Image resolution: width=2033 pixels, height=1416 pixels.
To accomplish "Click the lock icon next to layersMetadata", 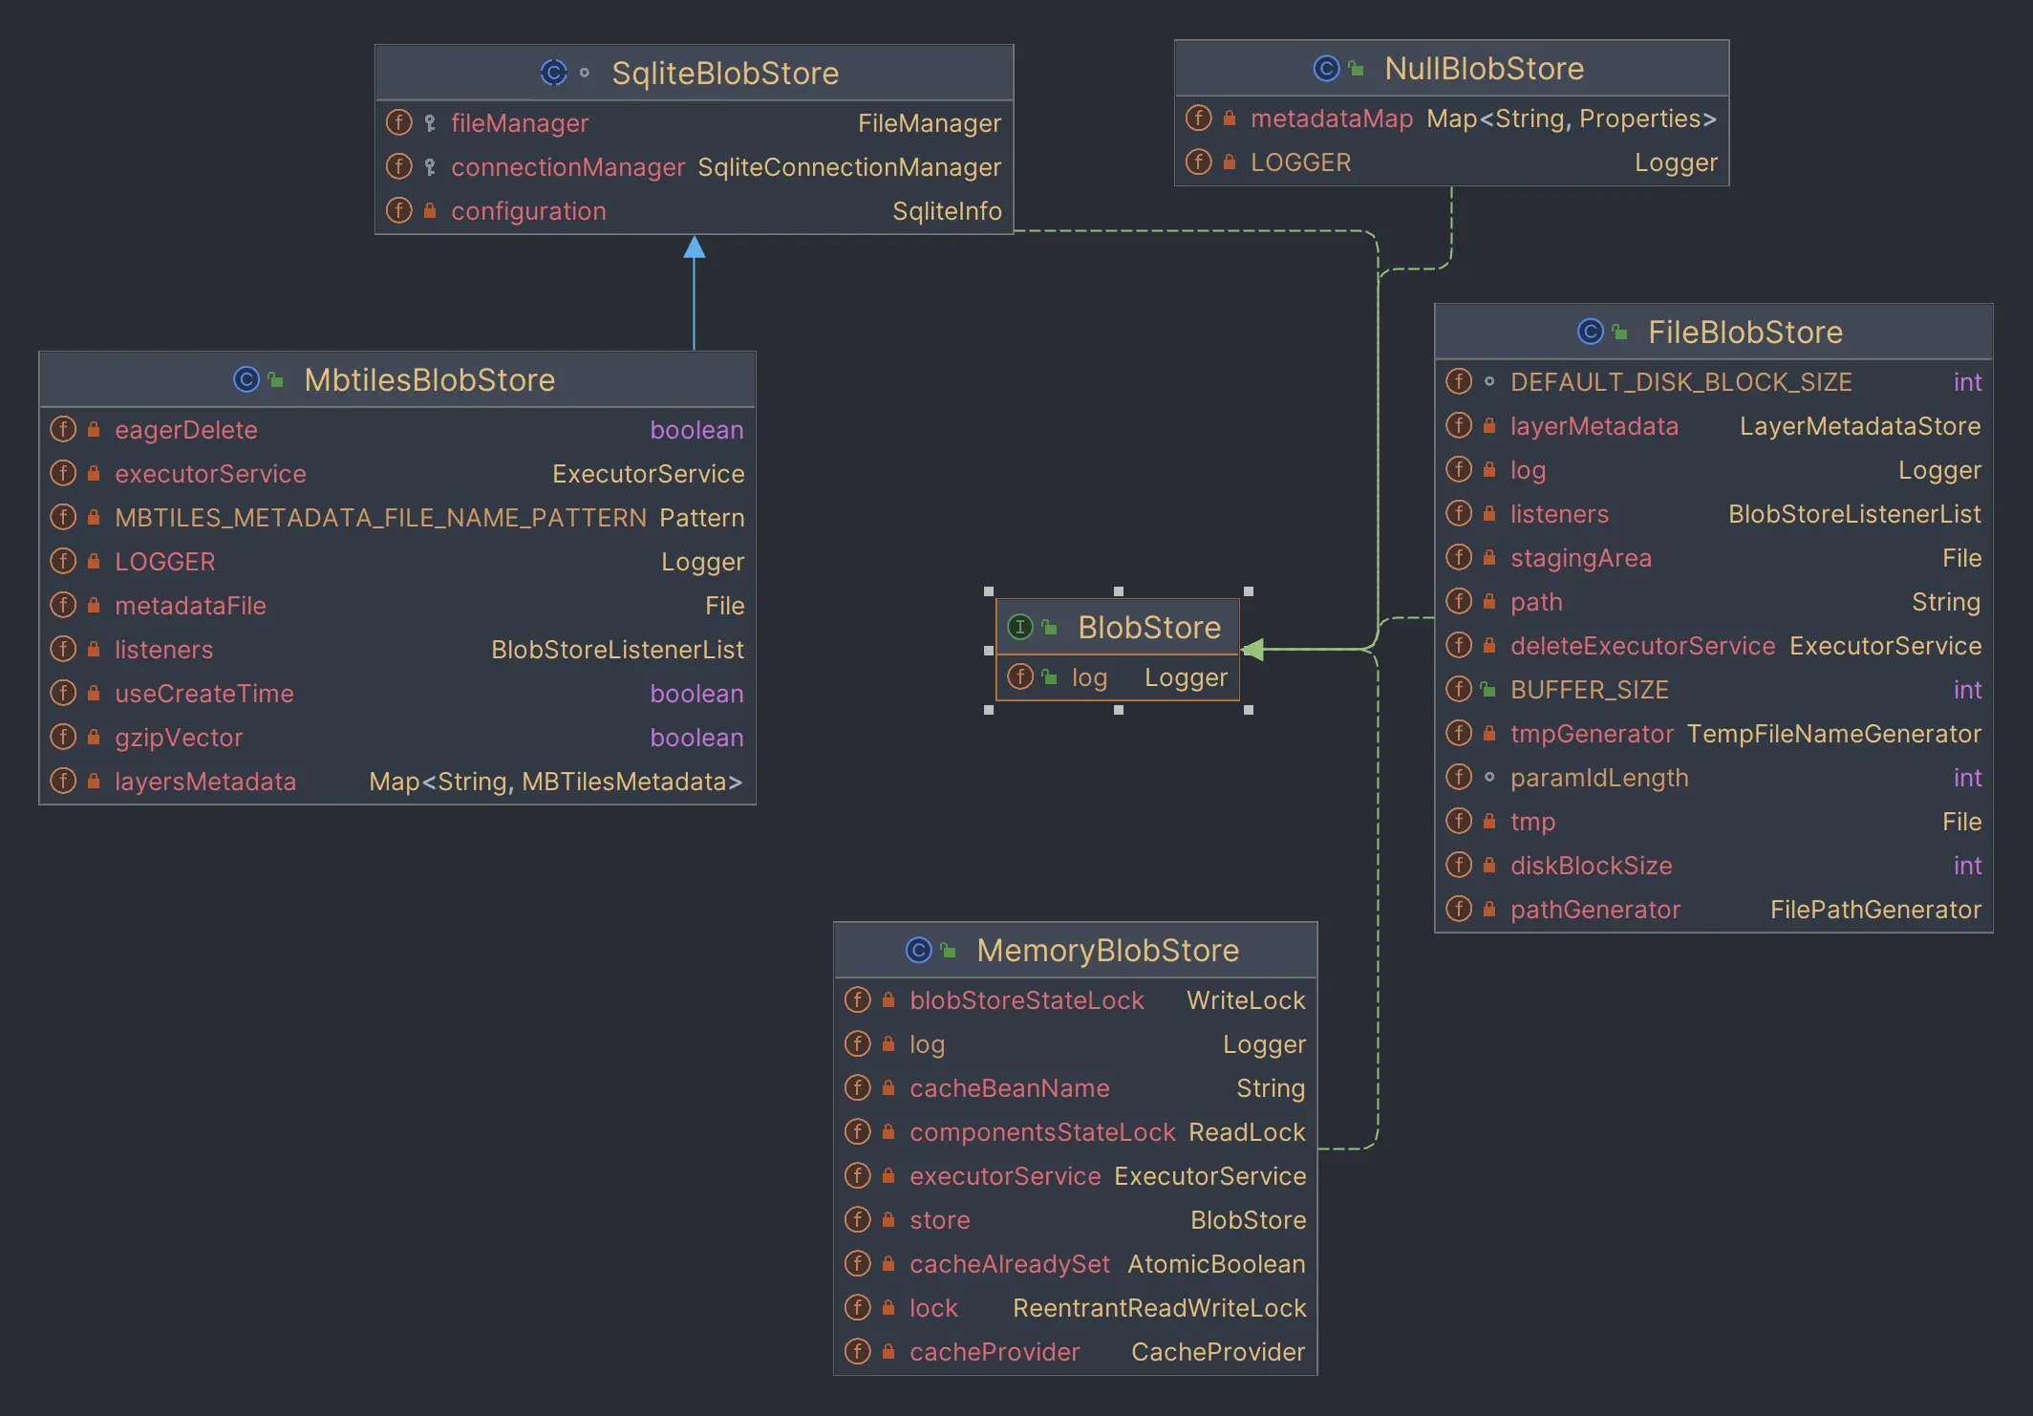I will pos(94,781).
